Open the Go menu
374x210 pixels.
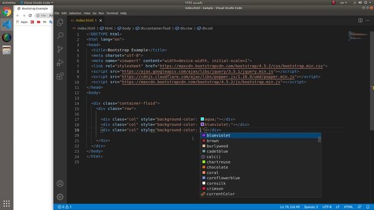95,13
